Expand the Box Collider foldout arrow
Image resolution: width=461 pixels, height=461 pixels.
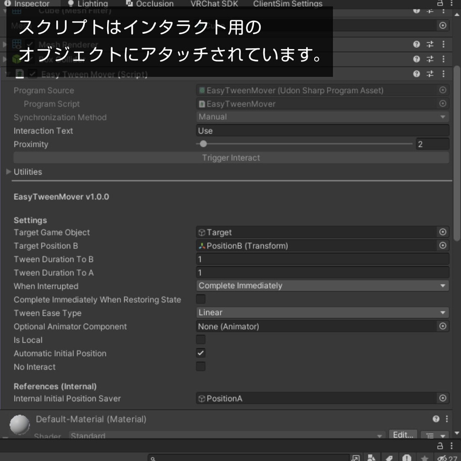tap(4, 59)
